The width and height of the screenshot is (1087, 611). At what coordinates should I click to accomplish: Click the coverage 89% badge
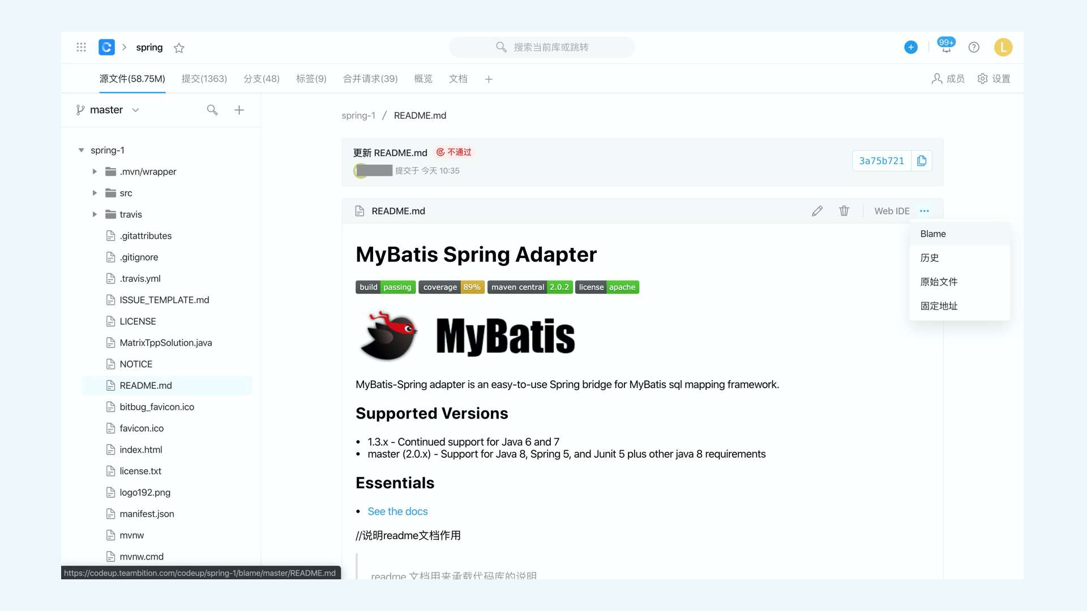click(451, 287)
